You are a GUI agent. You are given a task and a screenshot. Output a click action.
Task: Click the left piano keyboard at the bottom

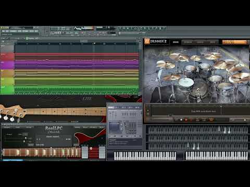tap(145, 156)
